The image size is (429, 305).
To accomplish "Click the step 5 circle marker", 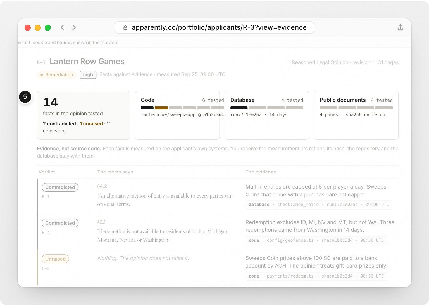I will 25,97.
